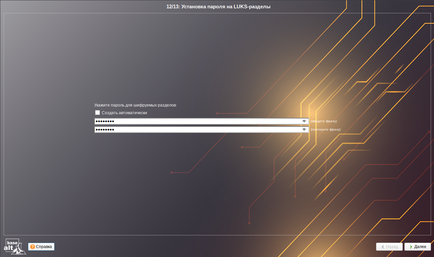This screenshot has width=434, height=257.
Task: Click the "(введите фразу)" hint text
Action: (x=324, y=121)
